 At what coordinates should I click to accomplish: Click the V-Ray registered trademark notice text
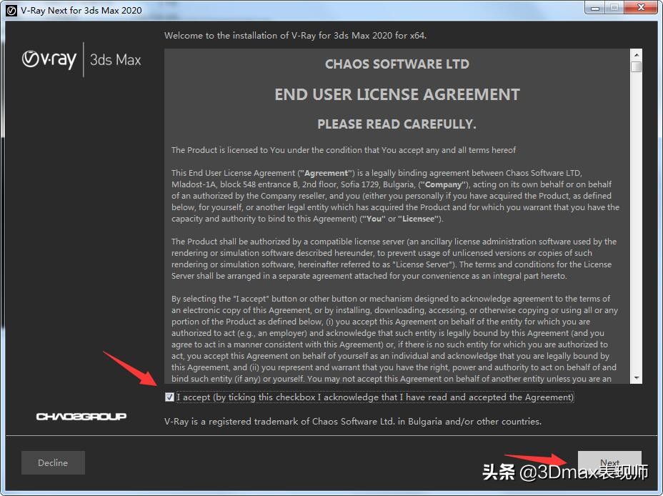[353, 421]
